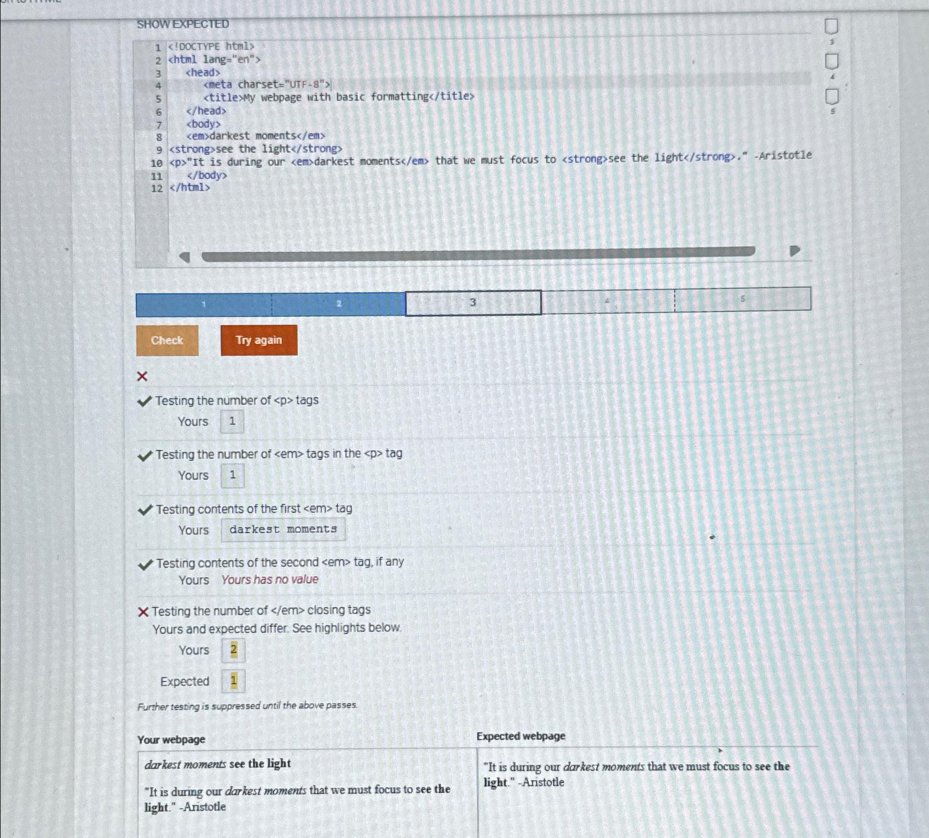Click green checkmark beside second em tag test

point(146,563)
